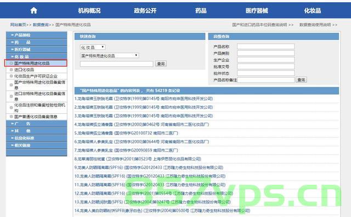The height and width of the screenshot is (217, 351).
Task: Open the 国产特殊用途化妆品 subcategory dropdown
Action: (x=110, y=55)
